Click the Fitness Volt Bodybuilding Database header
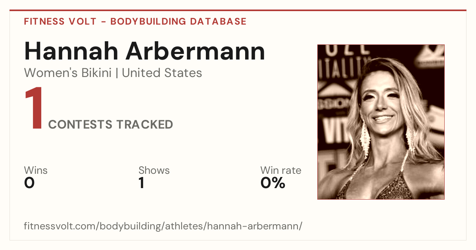 pos(135,21)
